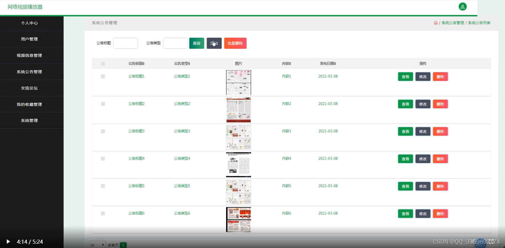The height and width of the screenshot is (248, 505).
Task: Sort by 公告类型 column arrows
Action: (189, 64)
